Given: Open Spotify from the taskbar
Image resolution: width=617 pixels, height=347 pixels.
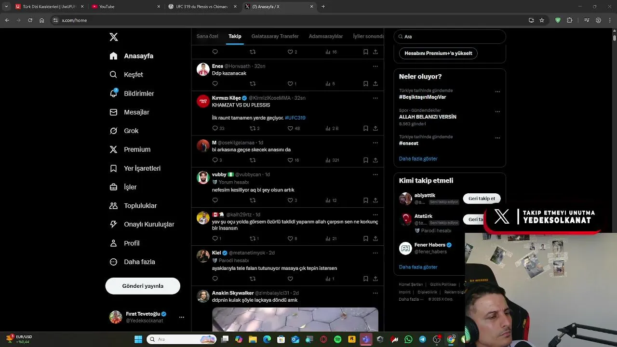Looking at the screenshot, I should point(338,340).
